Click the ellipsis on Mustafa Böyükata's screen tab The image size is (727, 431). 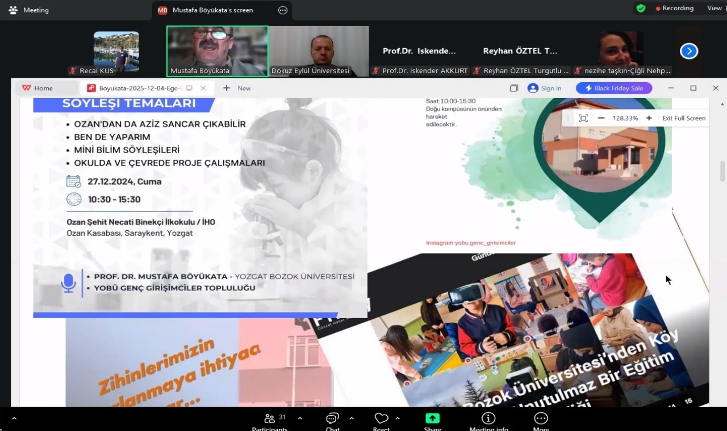282,10
